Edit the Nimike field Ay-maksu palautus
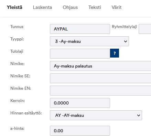Screen dimensions: 151x136 click(x=100, y=66)
